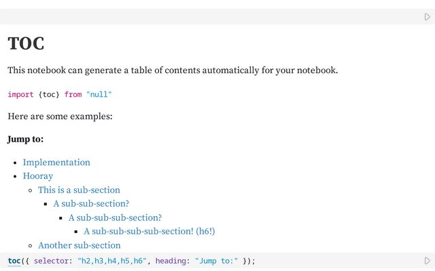Viewport: 435px width, 271px height.
Task: Place cursor in the "h2,h3,h4,h5,h6" selector string
Action: [111, 261]
